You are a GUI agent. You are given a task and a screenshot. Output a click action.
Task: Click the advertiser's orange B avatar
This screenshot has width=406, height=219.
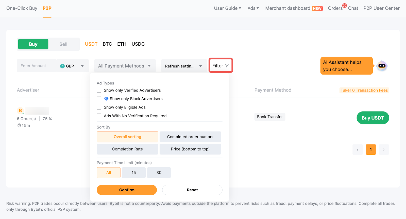20,111
